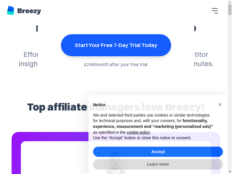Accept the cookie consent

[158, 152]
